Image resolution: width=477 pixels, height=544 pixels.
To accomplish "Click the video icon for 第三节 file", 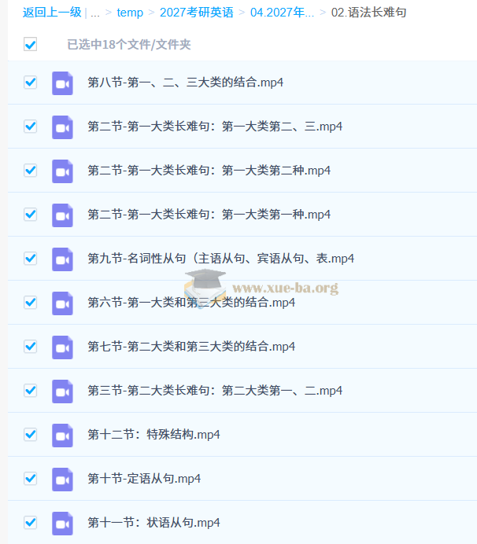I will pyautogui.click(x=62, y=391).
